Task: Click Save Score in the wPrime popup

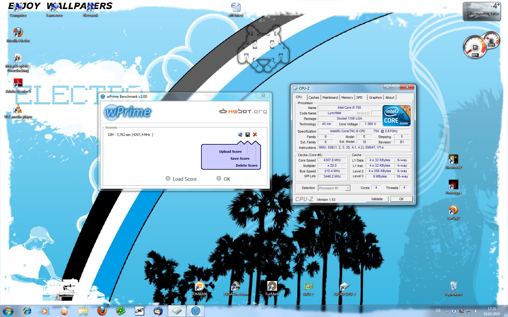Action: click(240, 158)
